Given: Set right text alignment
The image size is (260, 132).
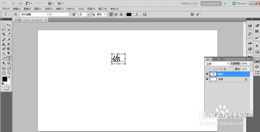Looking at the screenshot, I should [x=121, y=14].
